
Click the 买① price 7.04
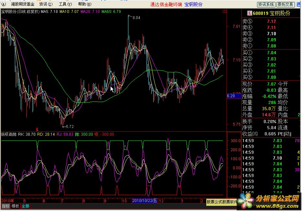coord(271,53)
